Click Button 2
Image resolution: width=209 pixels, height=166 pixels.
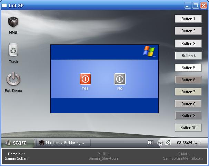[188, 31]
